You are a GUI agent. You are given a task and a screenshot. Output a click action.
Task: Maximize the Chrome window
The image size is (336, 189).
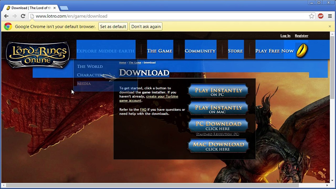319,3
